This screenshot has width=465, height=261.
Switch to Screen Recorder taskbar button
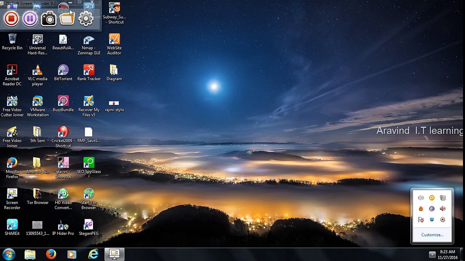point(114,254)
